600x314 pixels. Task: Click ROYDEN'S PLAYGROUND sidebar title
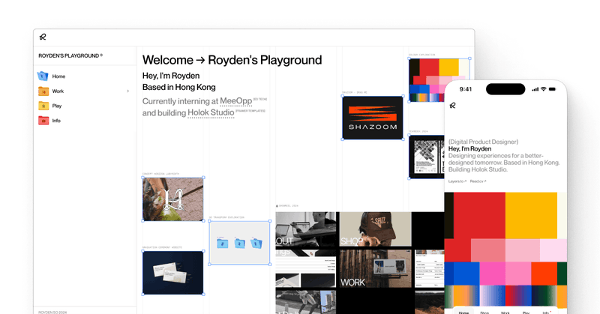(70, 56)
